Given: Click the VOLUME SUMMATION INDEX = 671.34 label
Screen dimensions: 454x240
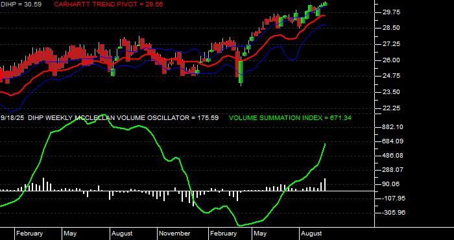Looking at the screenshot, I should pyautogui.click(x=290, y=118).
